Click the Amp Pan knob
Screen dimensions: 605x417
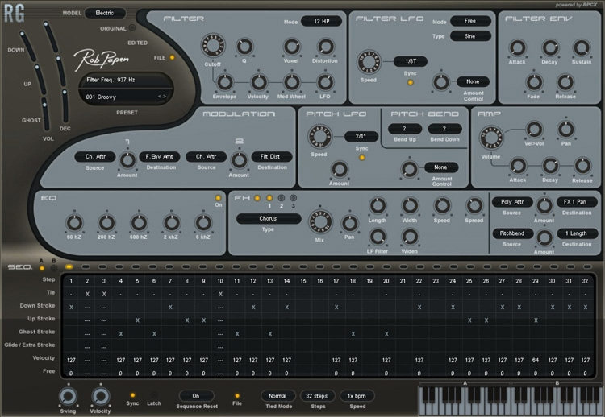(x=565, y=130)
